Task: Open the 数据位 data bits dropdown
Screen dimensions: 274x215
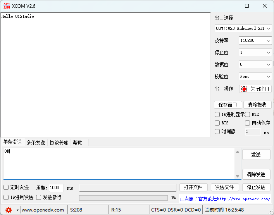Action: 255,64
